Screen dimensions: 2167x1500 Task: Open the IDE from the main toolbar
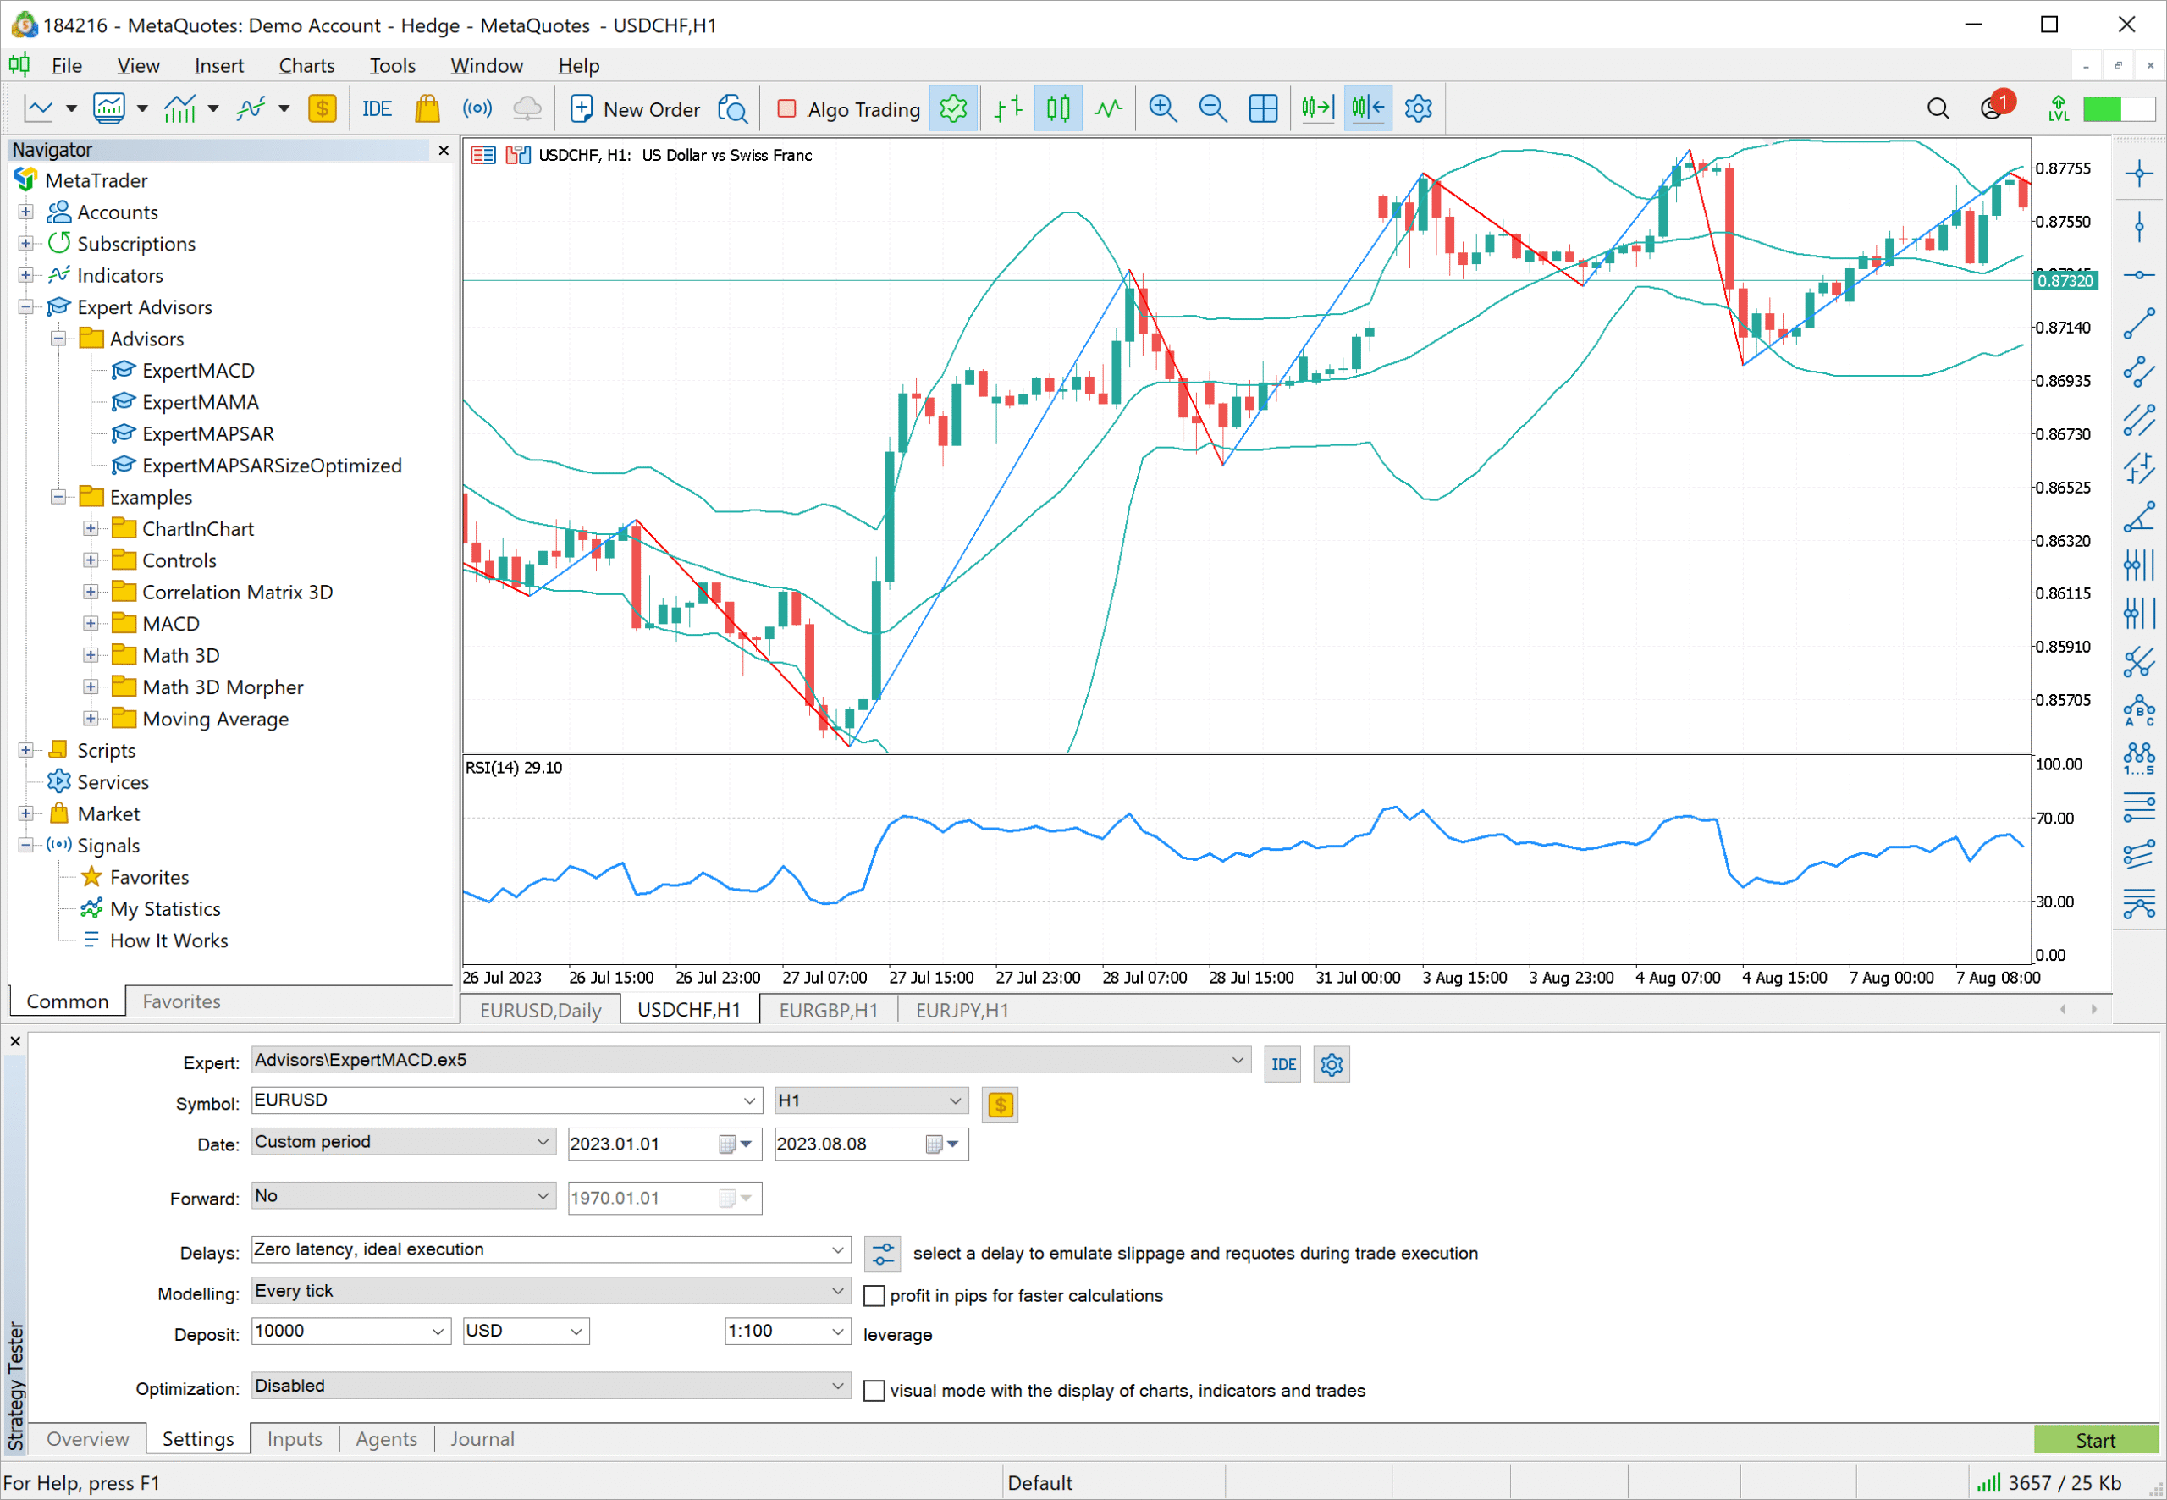[x=376, y=108]
